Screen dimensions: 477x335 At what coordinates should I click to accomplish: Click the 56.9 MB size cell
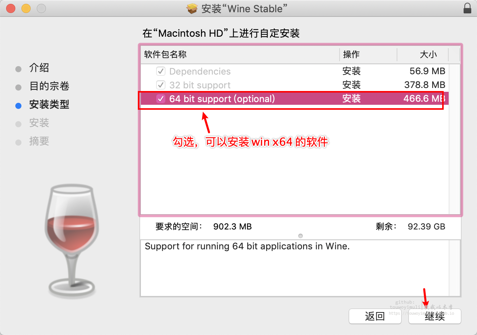(427, 72)
